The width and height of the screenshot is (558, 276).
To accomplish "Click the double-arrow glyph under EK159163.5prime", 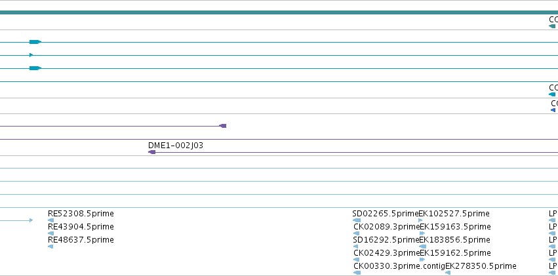I will [x=422, y=233].
